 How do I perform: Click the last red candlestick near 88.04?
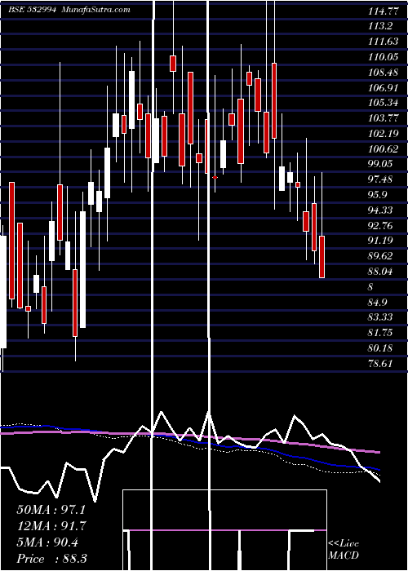322,257
